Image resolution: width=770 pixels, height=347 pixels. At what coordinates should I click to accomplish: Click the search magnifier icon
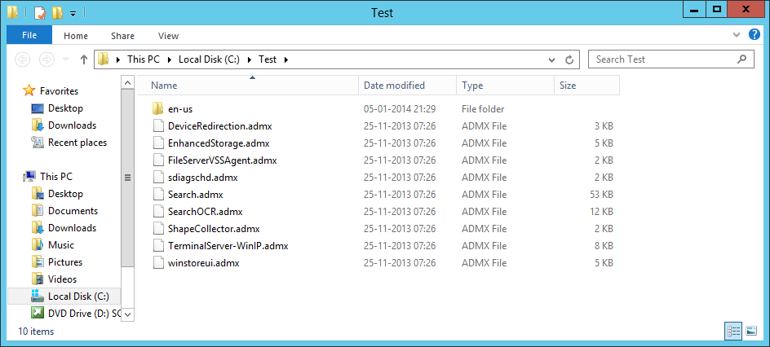[741, 59]
